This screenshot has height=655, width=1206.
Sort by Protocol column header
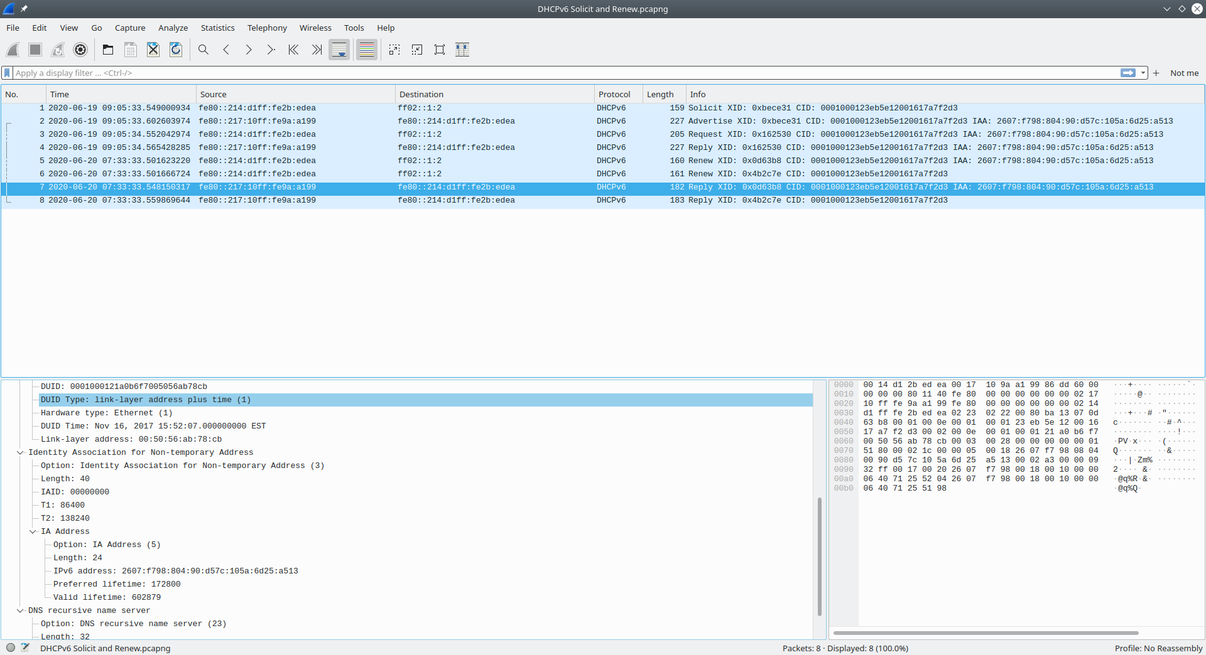tap(619, 94)
